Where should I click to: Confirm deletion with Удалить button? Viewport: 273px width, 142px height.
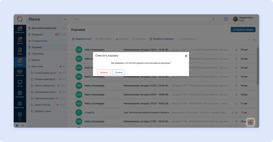[104, 72]
